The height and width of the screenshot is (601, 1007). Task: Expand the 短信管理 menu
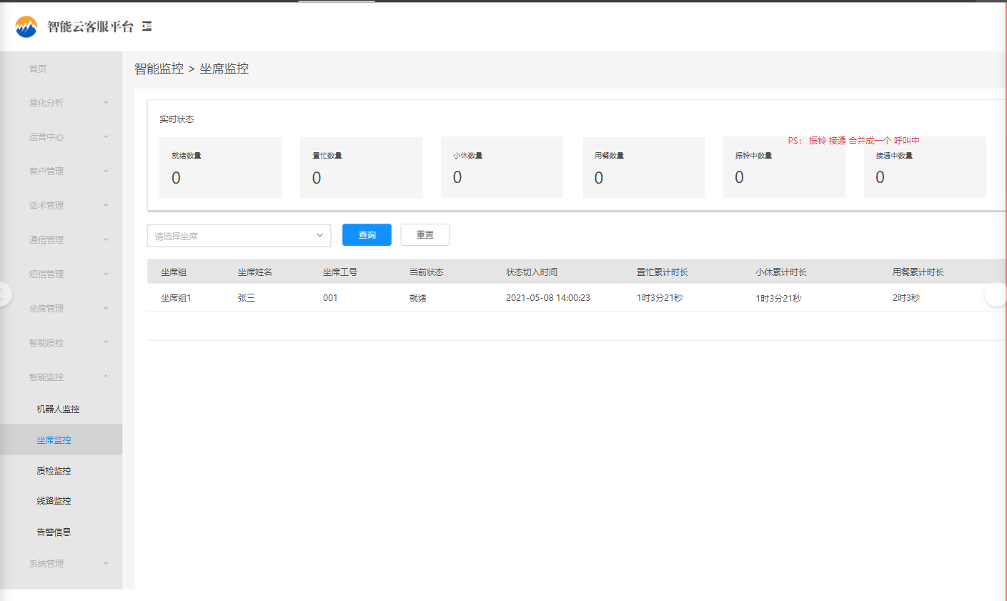pyautogui.click(x=61, y=274)
